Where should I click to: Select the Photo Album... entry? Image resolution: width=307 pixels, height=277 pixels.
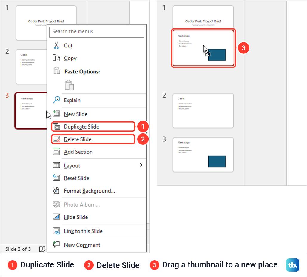coord(97,204)
